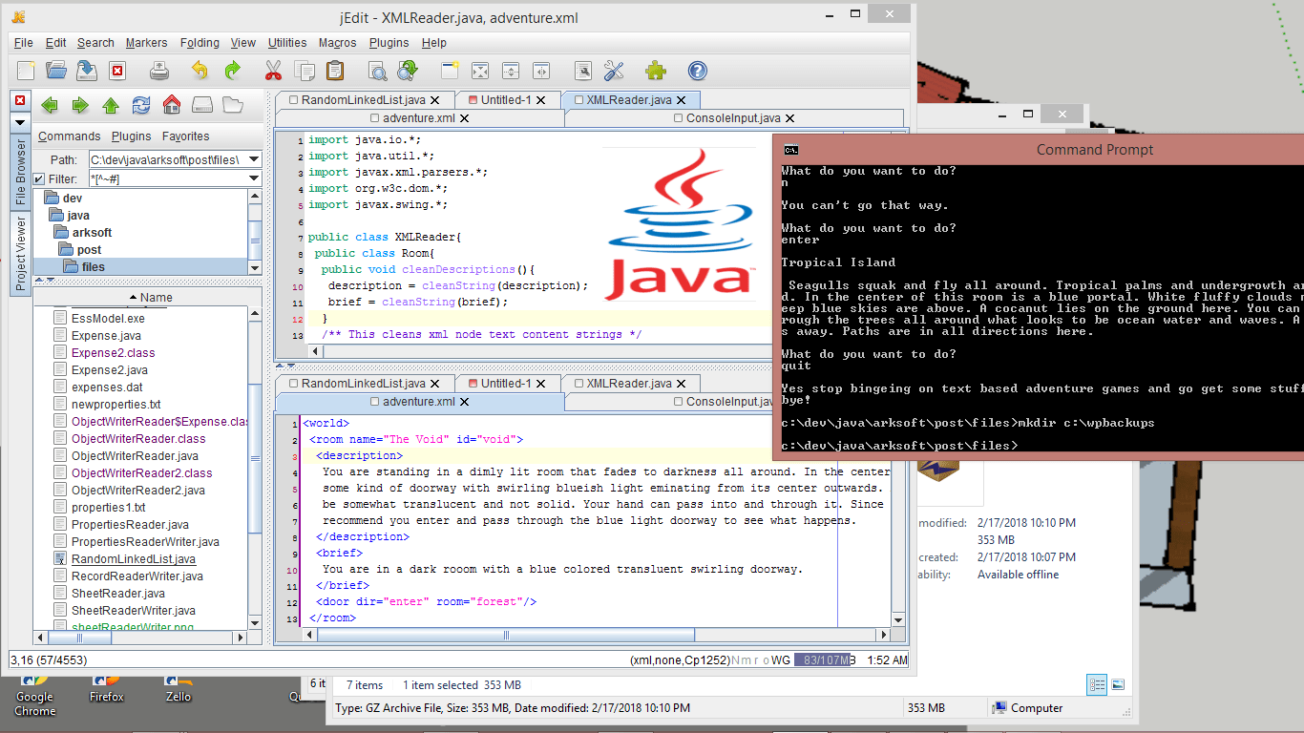Switch to ConsoleInput.java tab in upper pane
This screenshot has width=1304, height=733.
point(733,118)
